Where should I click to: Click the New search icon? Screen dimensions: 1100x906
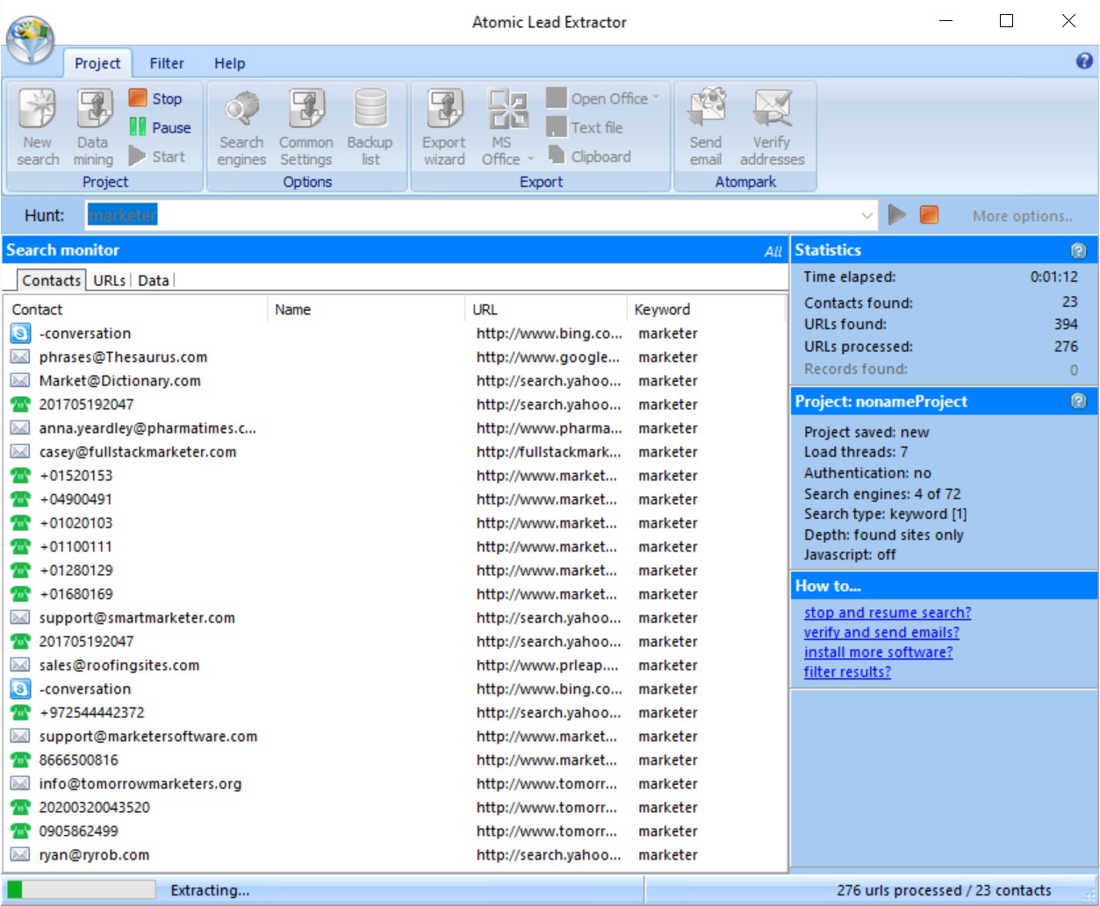(38, 127)
